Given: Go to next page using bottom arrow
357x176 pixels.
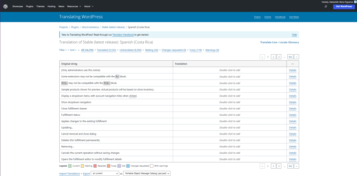Looking at the screenshot, I should 296,166.
